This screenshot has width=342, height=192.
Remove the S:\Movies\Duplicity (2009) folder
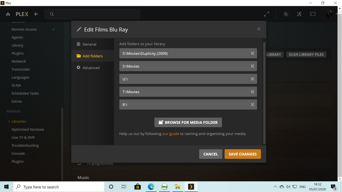[x=252, y=53]
